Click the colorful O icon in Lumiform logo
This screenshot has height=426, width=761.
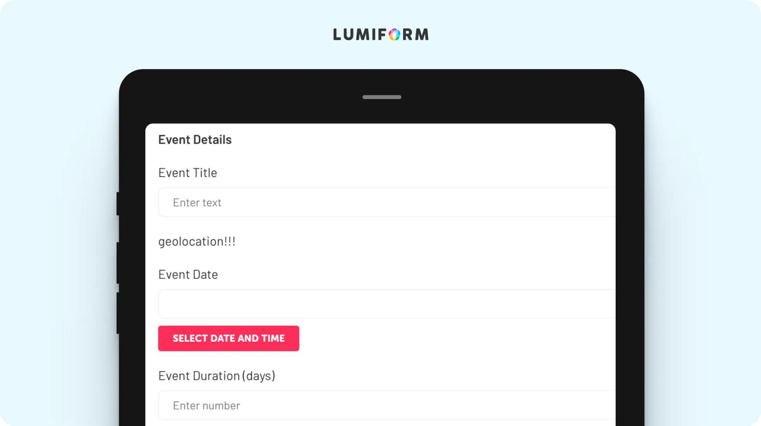coord(394,35)
